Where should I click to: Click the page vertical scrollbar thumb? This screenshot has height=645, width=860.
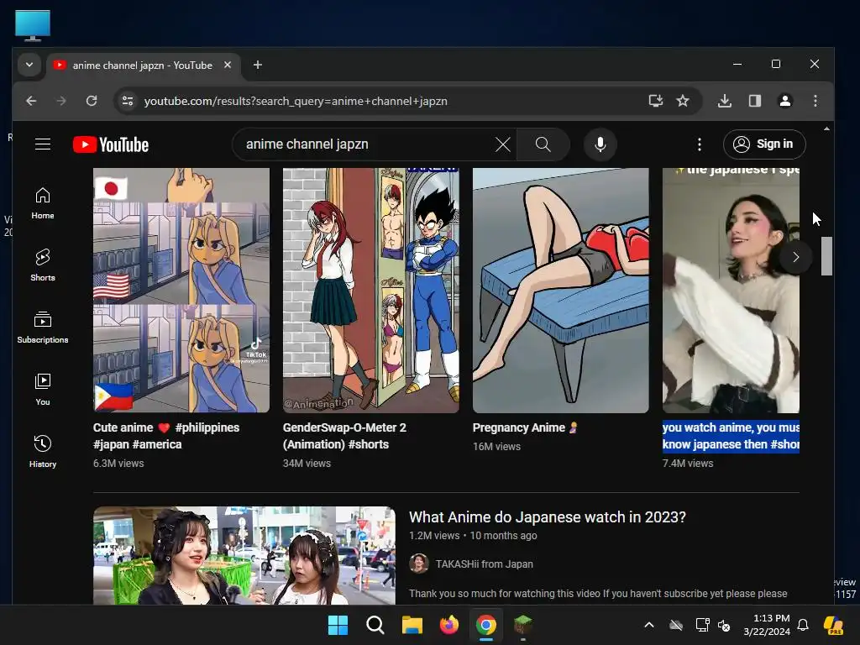click(x=826, y=255)
